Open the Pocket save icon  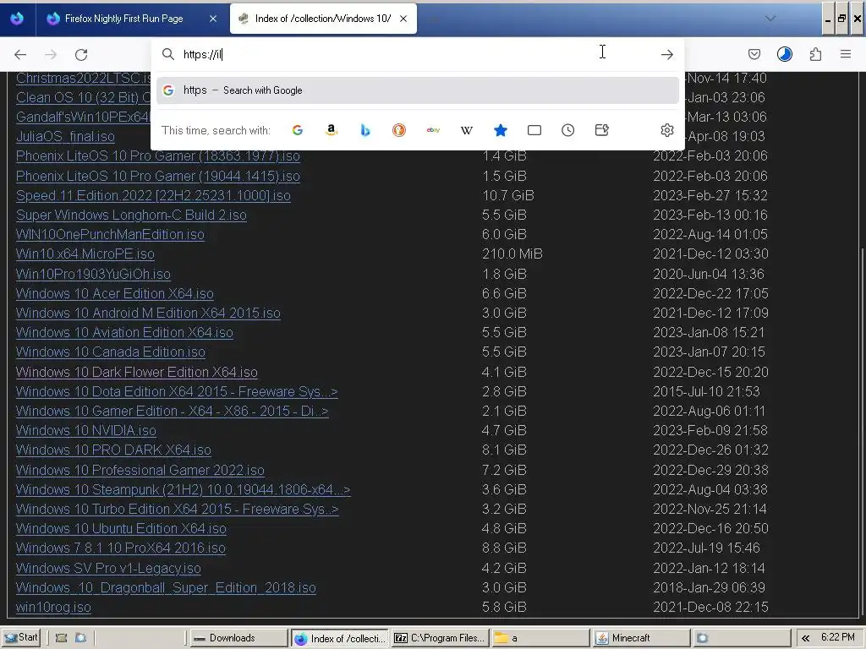pyautogui.click(x=754, y=54)
